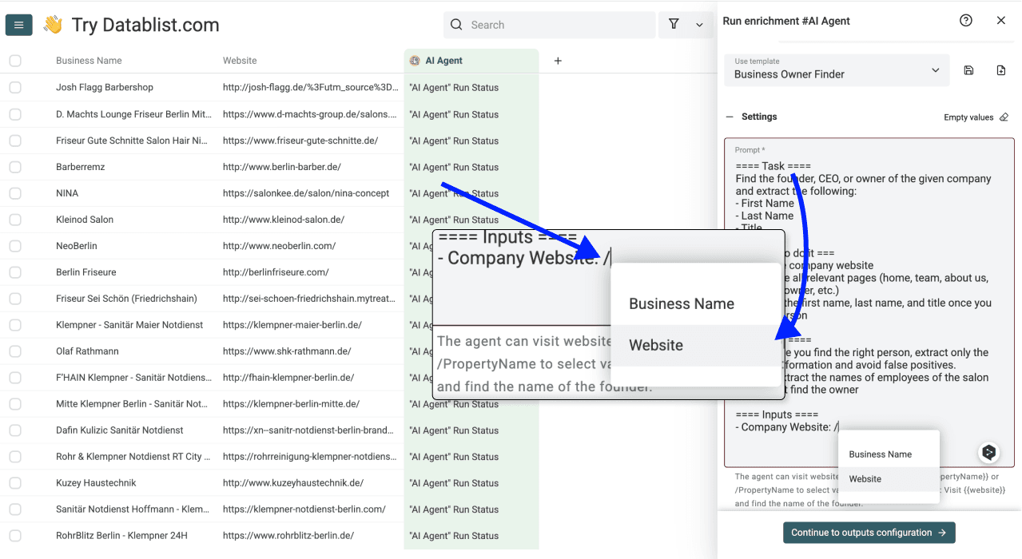Select the checkbox next to Olaf Rathmann
The width and height of the screenshot is (1022, 559).
click(x=14, y=351)
